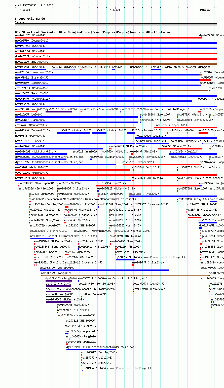This screenshot has height=388, width=224.
Task: Click the 191000k ruler tick label
Action: pyautogui.click(x=205, y=10)
